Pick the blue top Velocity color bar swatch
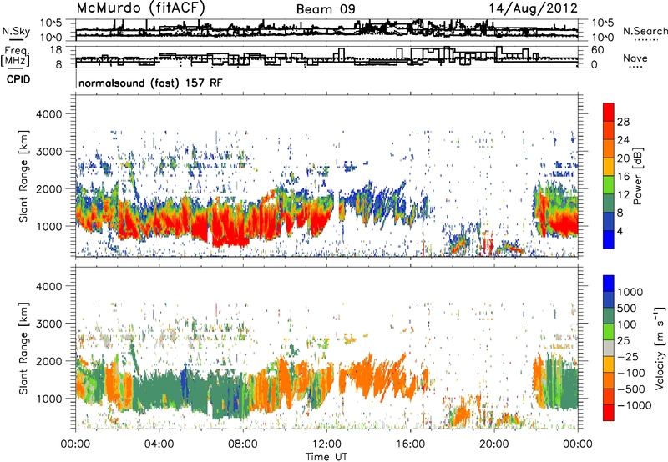The image size is (668, 462). click(609, 284)
